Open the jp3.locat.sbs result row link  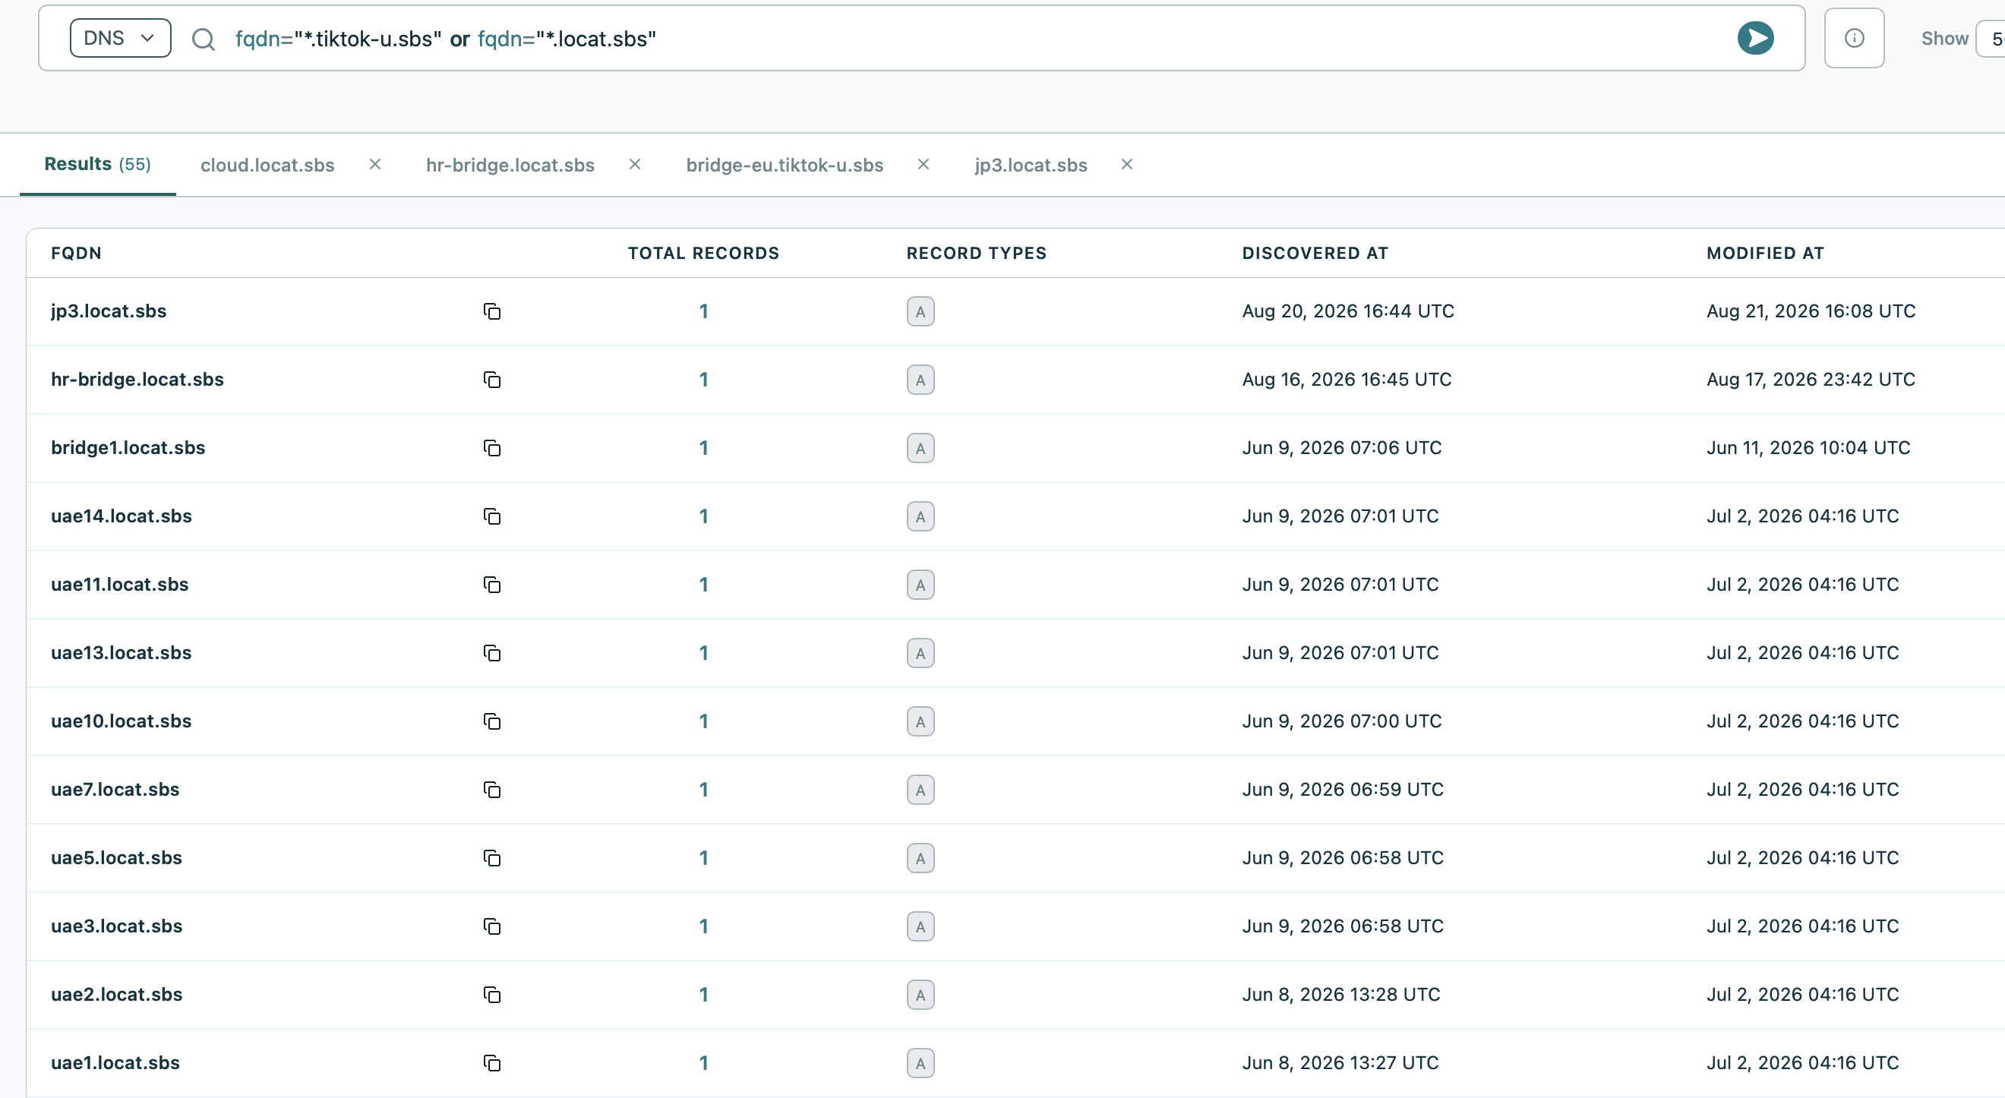click(108, 311)
